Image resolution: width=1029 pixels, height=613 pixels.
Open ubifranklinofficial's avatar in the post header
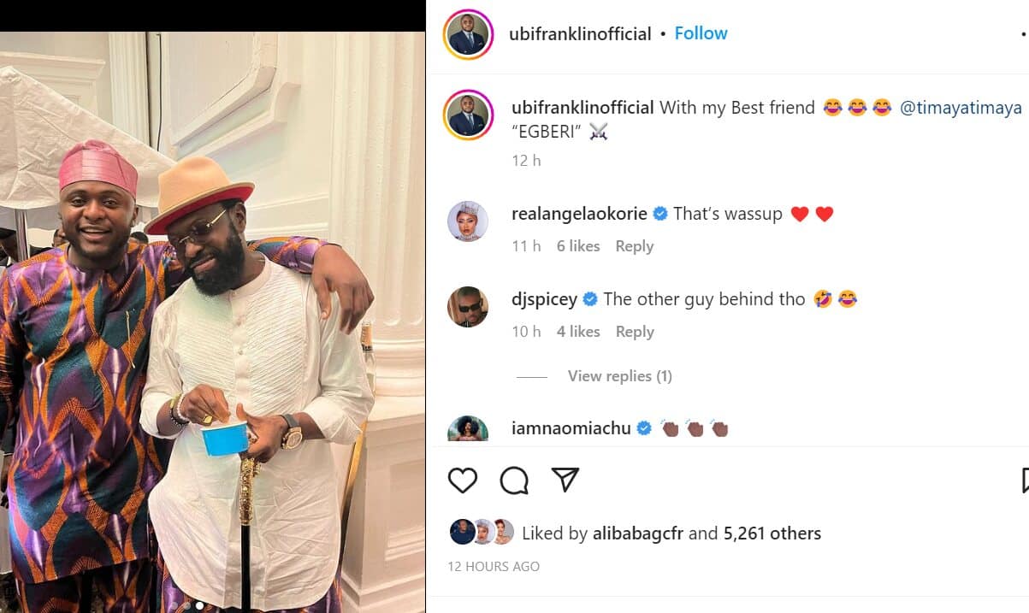(468, 35)
